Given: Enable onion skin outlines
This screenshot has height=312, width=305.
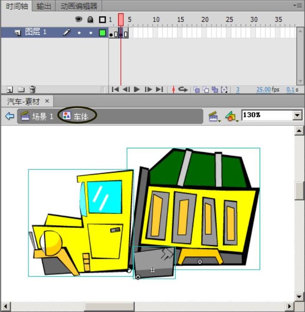Looking at the screenshot, I should pyautogui.click(x=206, y=90).
